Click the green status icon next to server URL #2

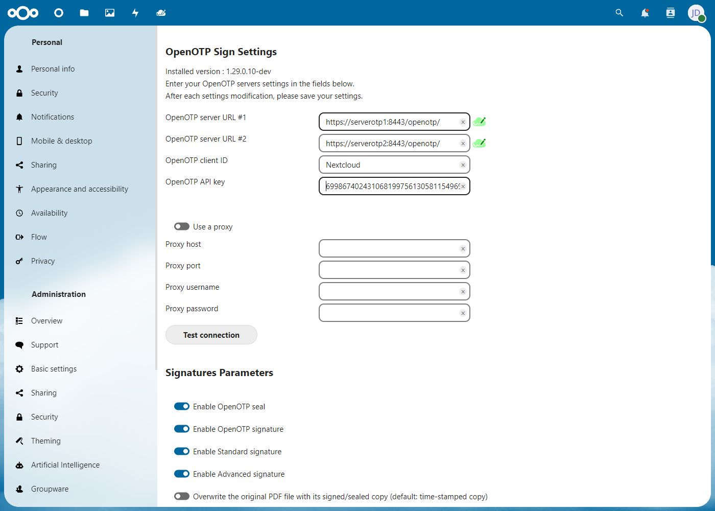pyautogui.click(x=479, y=143)
